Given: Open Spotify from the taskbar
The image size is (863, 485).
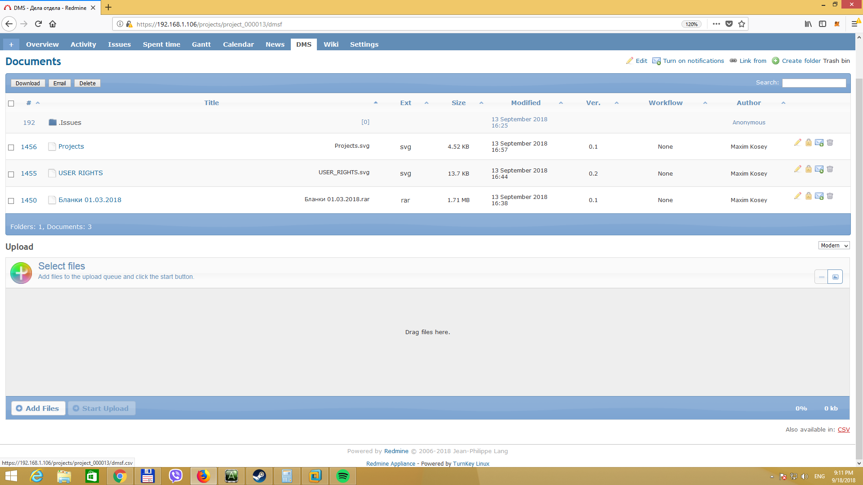Looking at the screenshot, I should 343,476.
